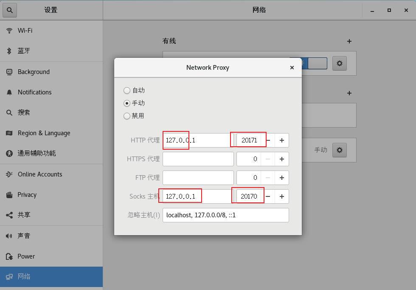Select the 禁用 disabled proxy radio button
This screenshot has height=290, width=416.
(x=127, y=116)
